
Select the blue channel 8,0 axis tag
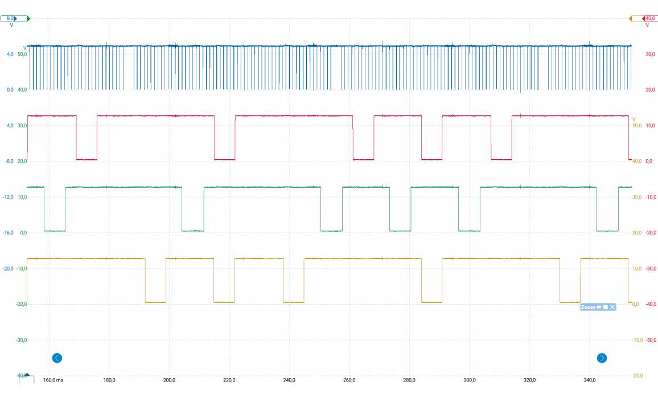click(x=9, y=19)
